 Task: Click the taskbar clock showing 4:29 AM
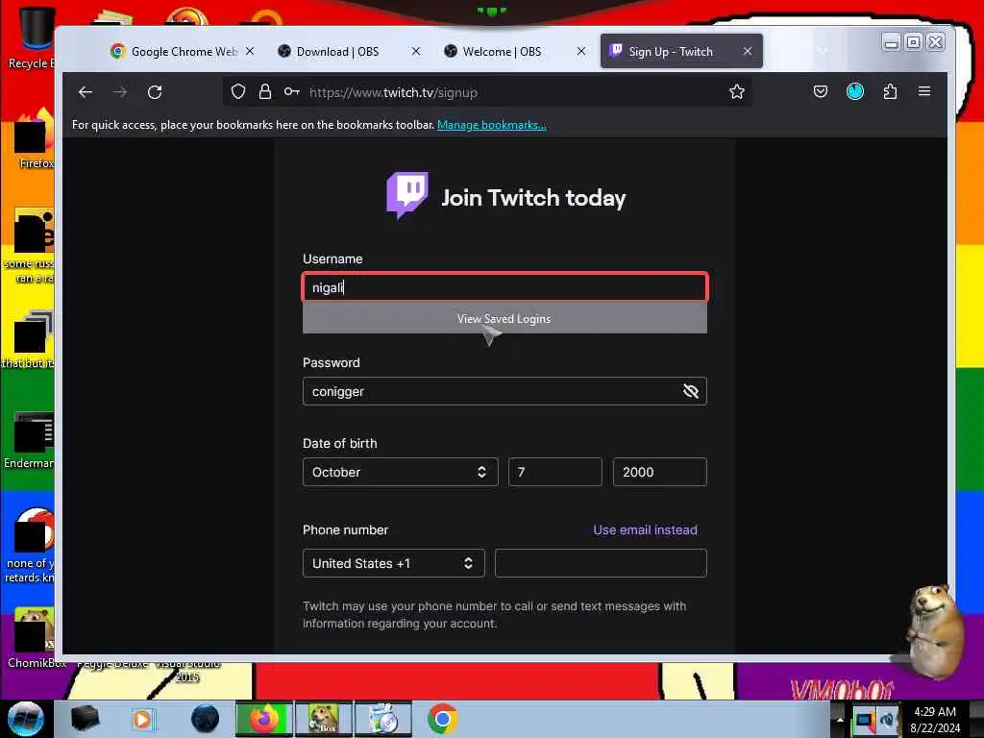935,719
